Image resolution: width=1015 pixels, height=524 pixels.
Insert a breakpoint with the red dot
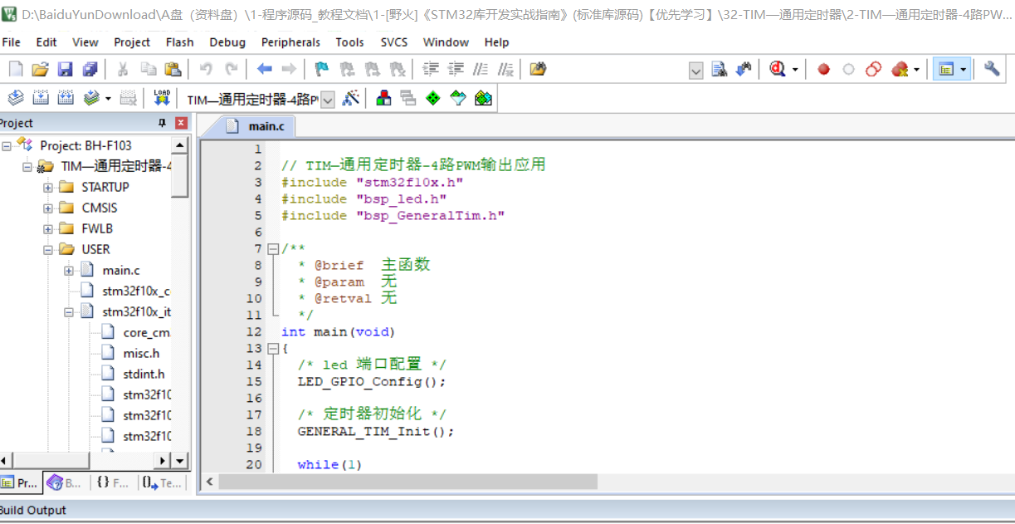pos(823,70)
